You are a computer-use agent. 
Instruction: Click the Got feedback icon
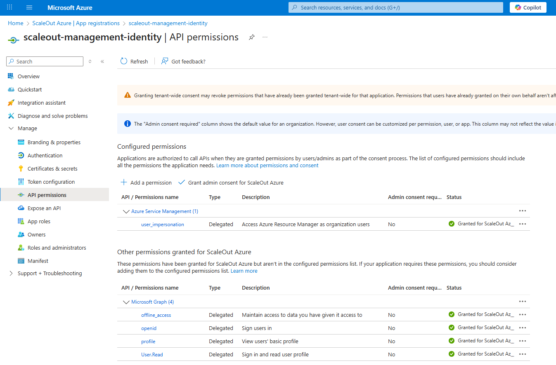(x=165, y=61)
